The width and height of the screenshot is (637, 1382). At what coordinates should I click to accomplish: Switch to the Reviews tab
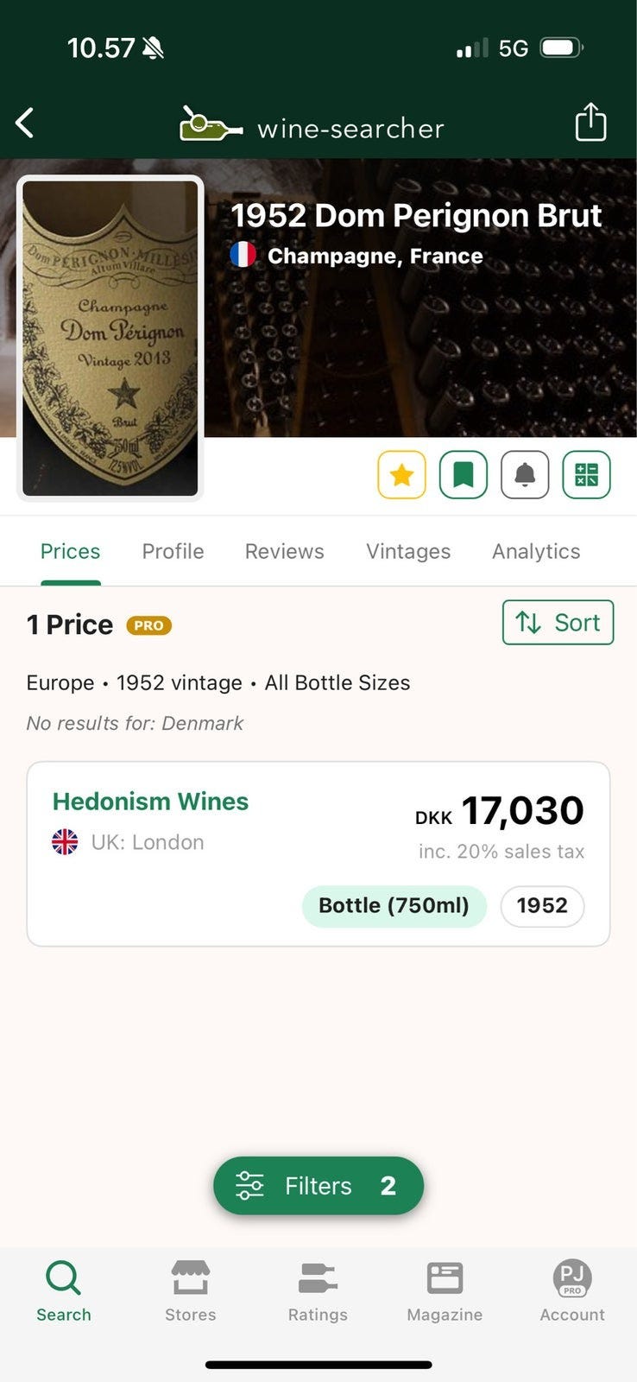284,551
